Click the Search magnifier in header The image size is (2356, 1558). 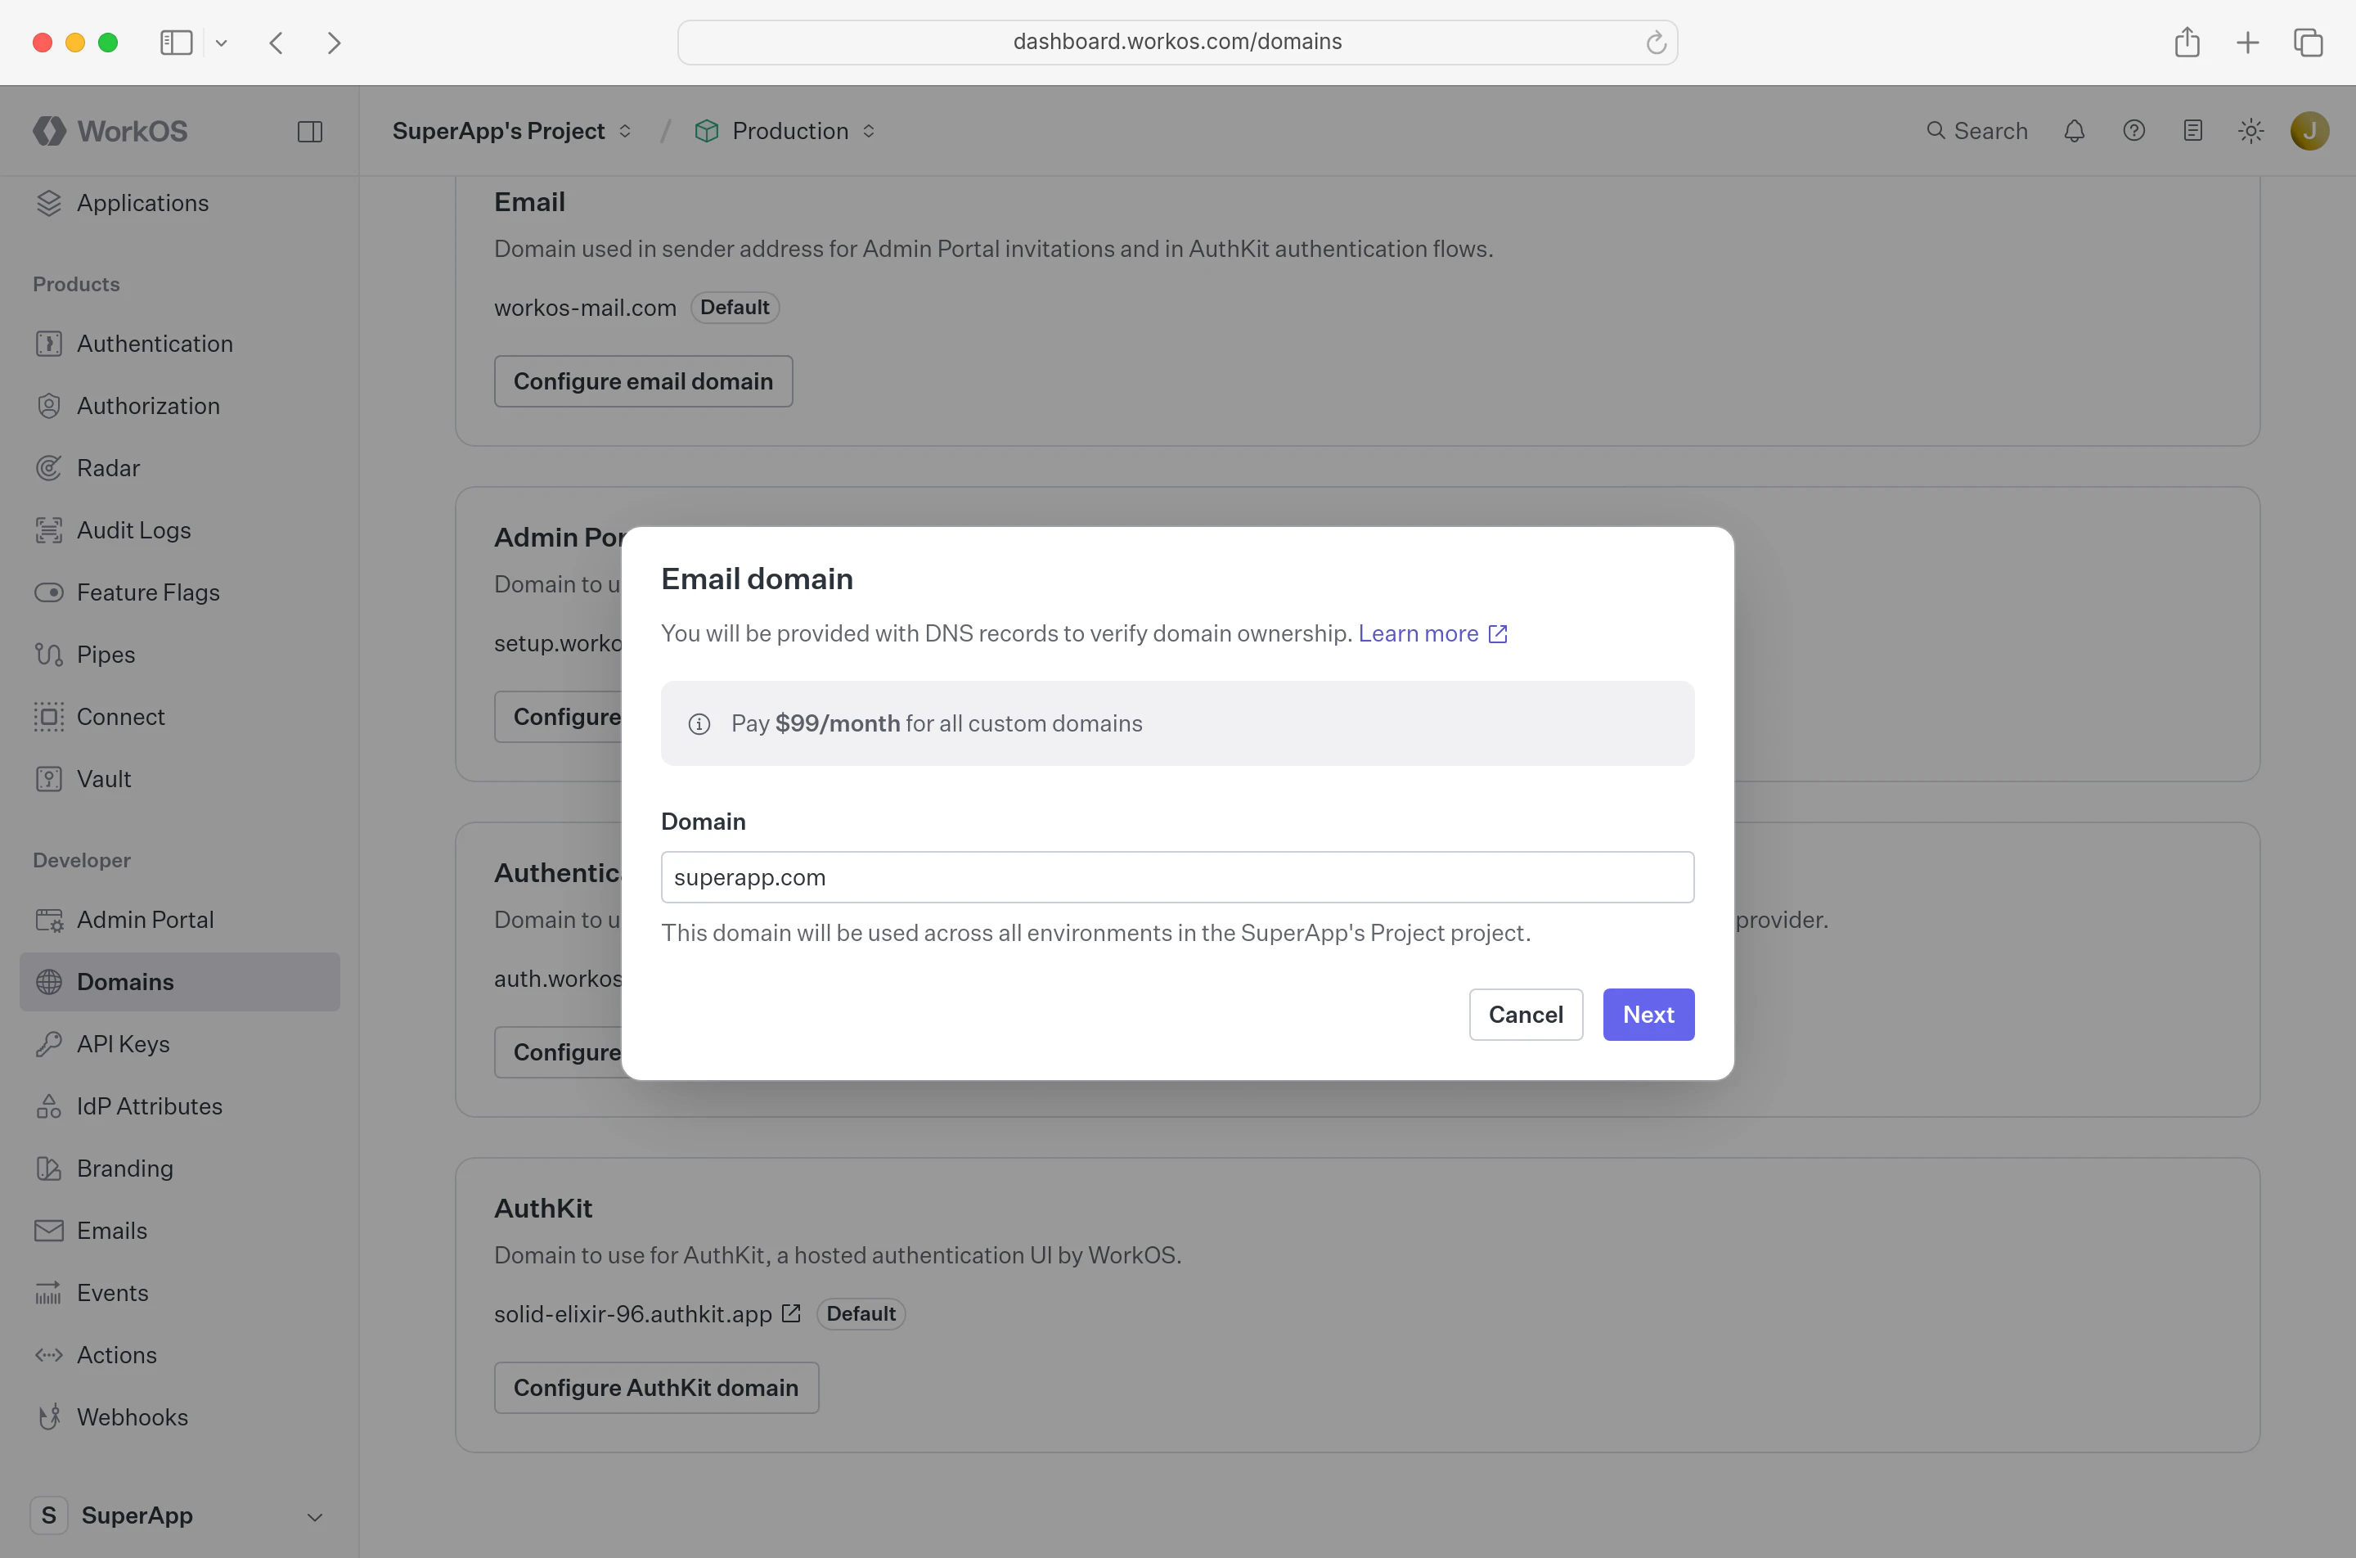tap(1936, 130)
